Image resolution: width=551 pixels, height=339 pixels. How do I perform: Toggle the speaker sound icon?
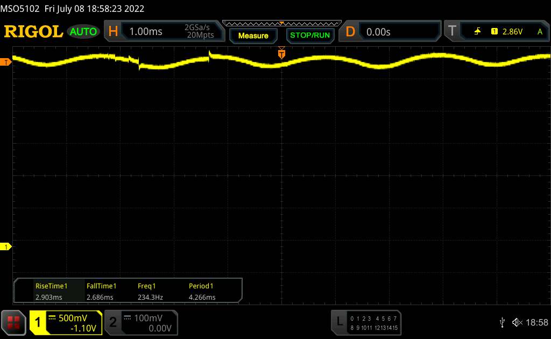(x=517, y=322)
